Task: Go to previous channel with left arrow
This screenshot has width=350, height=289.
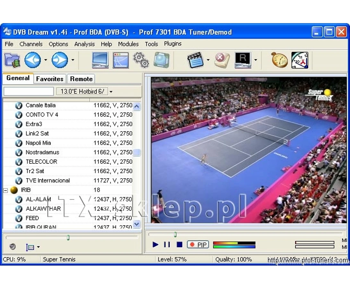Action: tap(32, 60)
